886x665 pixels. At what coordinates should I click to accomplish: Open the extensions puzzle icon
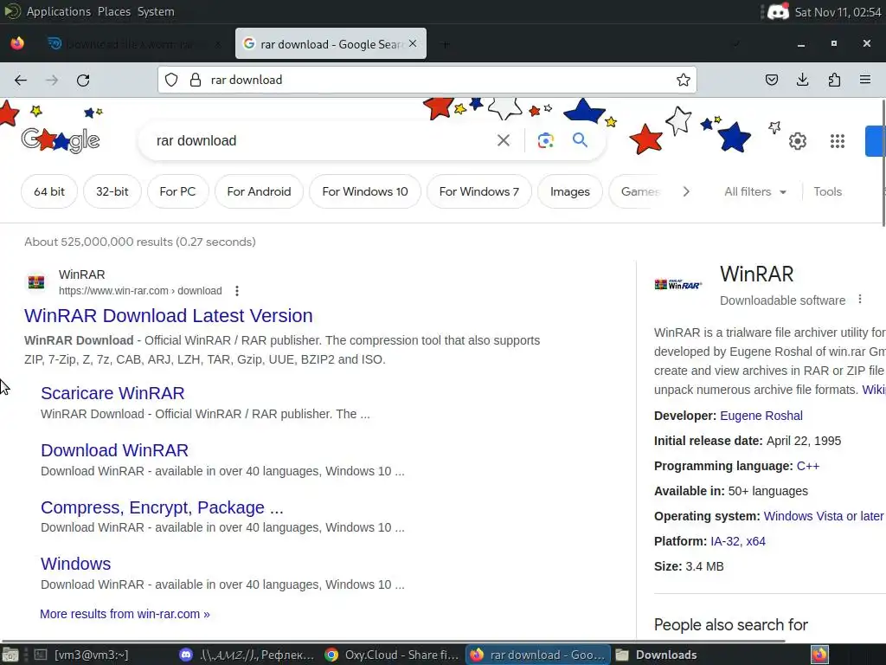pos(834,81)
